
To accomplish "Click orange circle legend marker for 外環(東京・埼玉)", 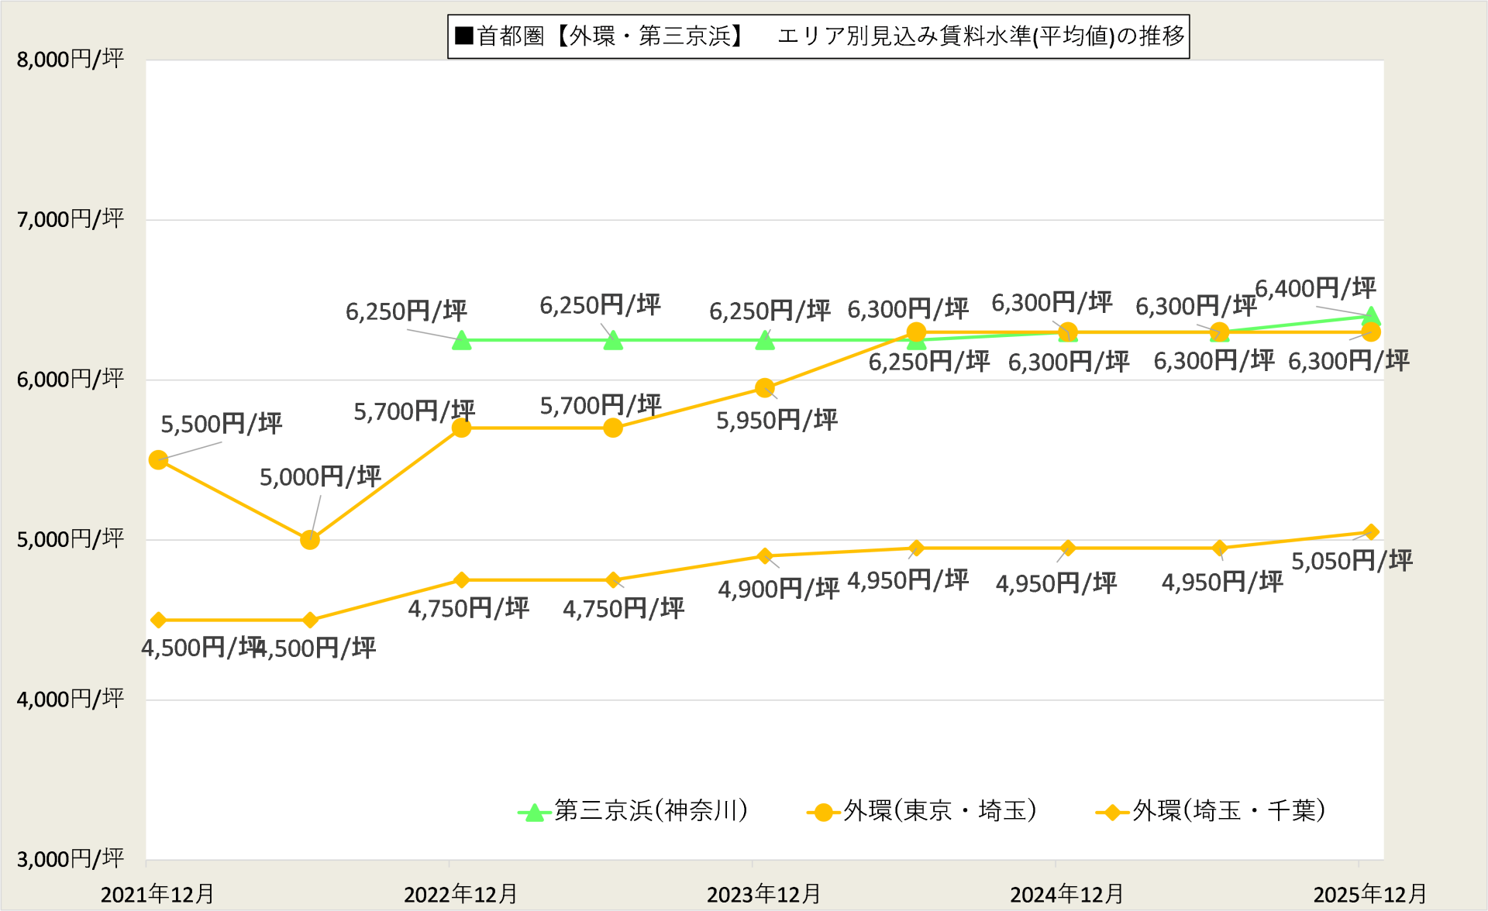I will [x=823, y=812].
